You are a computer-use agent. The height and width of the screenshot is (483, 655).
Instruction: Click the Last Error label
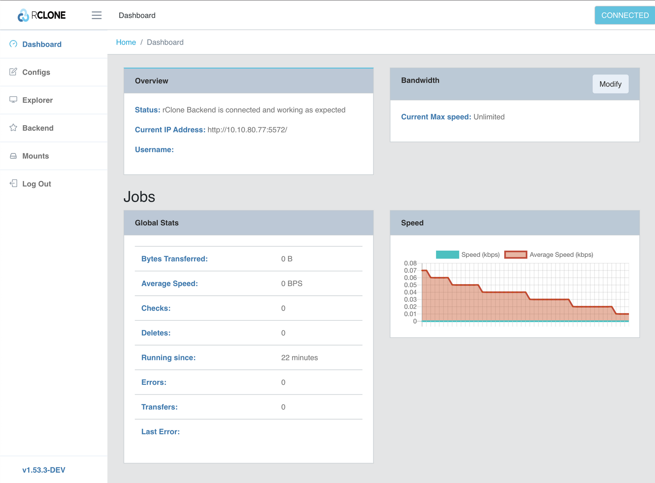pos(160,431)
